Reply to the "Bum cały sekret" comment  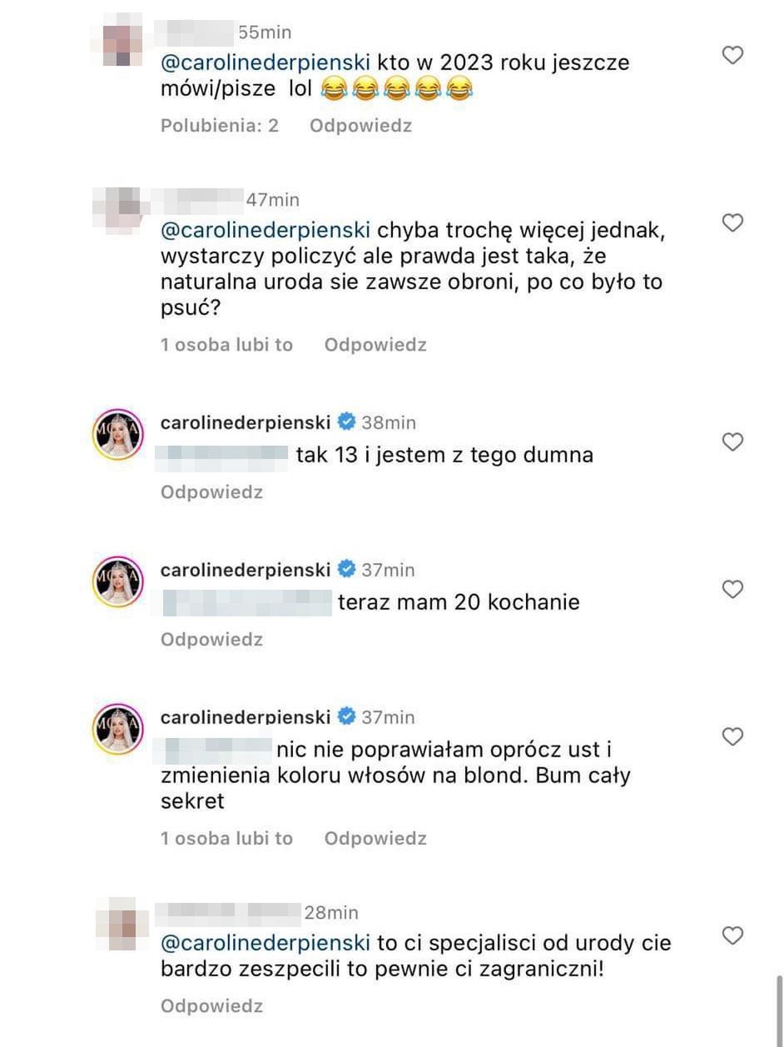pyautogui.click(x=375, y=839)
